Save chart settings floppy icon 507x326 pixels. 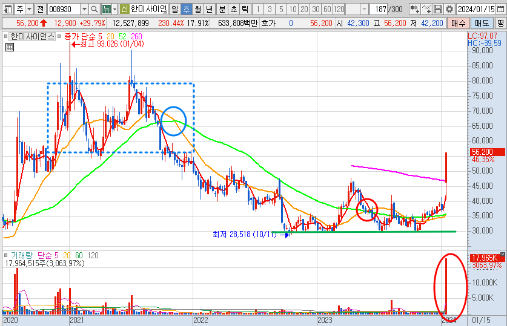point(438,9)
